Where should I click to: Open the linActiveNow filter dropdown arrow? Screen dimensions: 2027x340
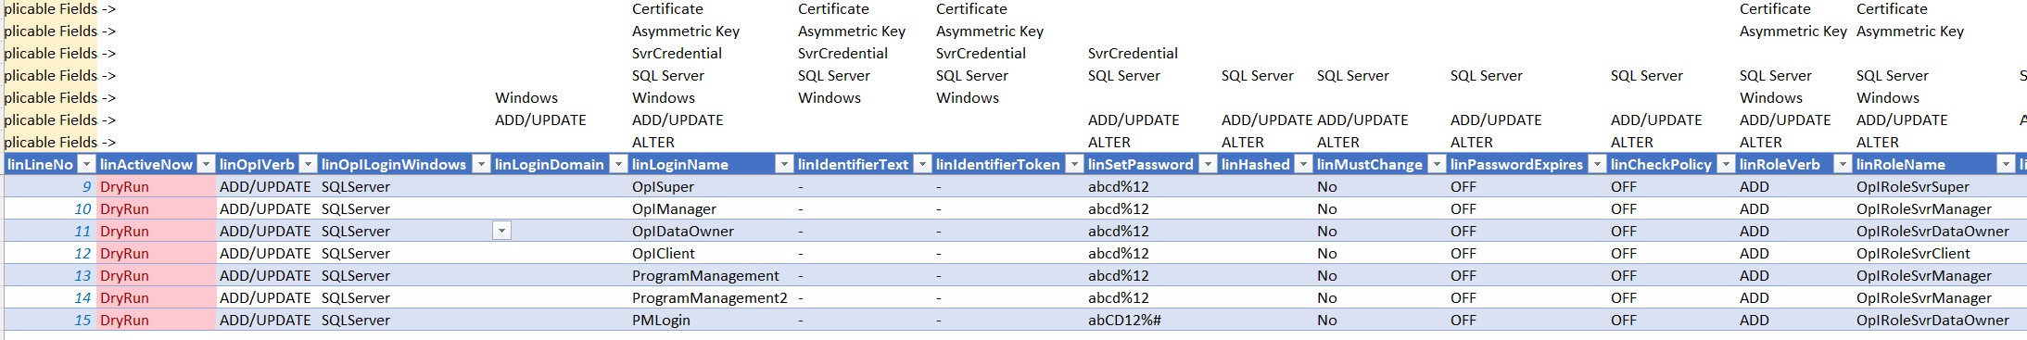(207, 165)
